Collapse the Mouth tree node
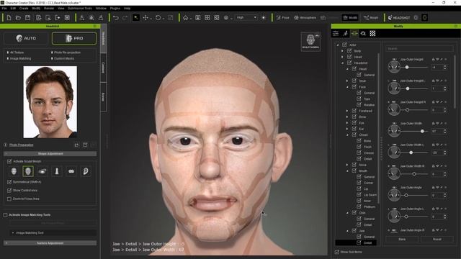 click(x=347, y=171)
